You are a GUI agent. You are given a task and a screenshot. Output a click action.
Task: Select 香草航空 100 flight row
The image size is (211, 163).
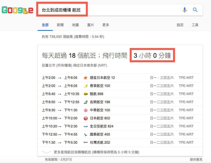point(120,86)
